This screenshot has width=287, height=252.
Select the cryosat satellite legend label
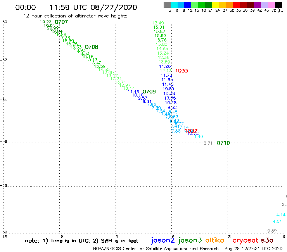click(246, 240)
